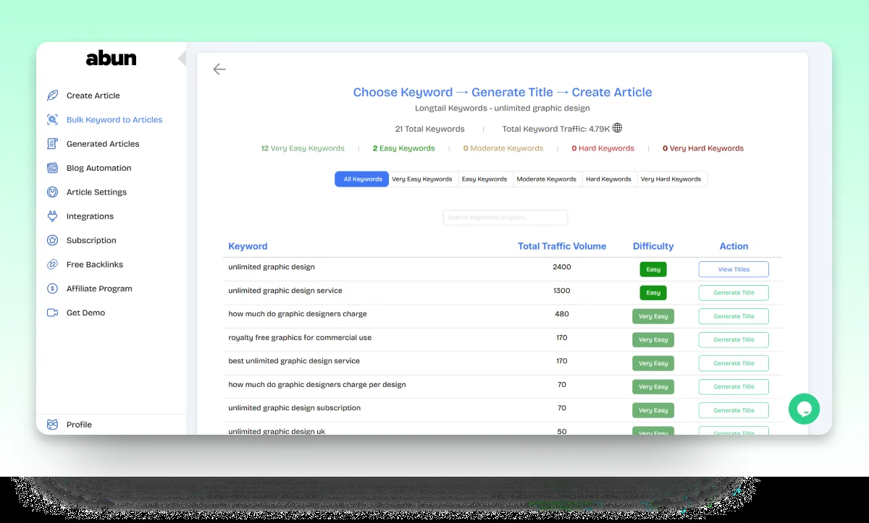Image resolution: width=869 pixels, height=523 pixels.
Task: Click the Free Backlinks link icon
Action: point(52,265)
